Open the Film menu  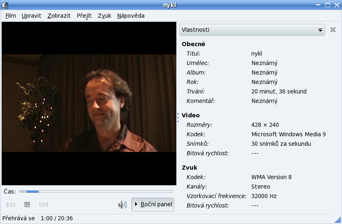click(11, 16)
